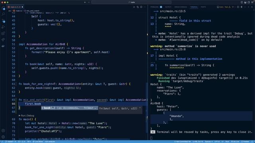Viewport: 255px width, 143px height.
Task: Click the src/main.rs:13:5 link in terminal
Action: click(173, 11)
